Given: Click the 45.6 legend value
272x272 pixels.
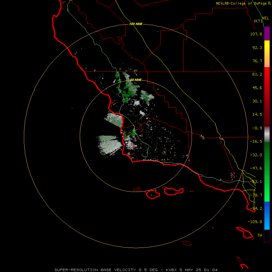Looking at the screenshot, I should point(257,88).
